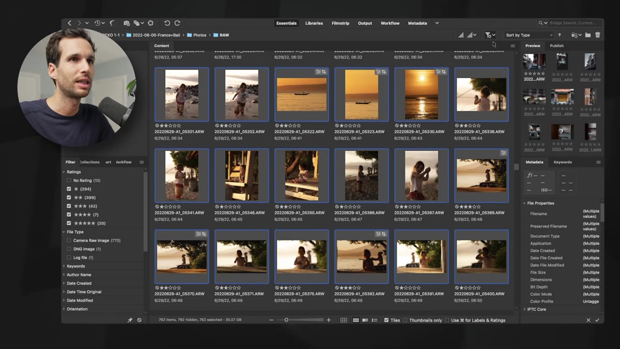This screenshot has height=349, width=620.
Task: Uncheck the four-star (7) filter
Action: pos(69,214)
